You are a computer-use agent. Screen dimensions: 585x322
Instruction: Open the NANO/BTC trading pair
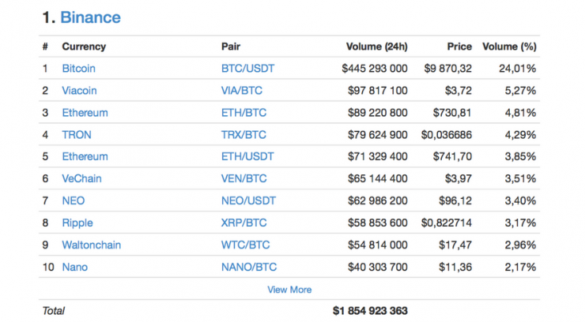(x=249, y=267)
